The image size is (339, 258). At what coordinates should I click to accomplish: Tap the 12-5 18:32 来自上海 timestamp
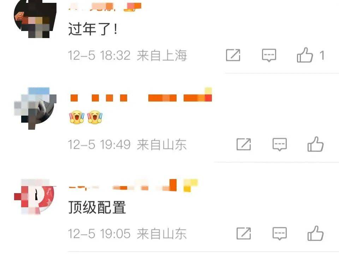[x=127, y=55]
